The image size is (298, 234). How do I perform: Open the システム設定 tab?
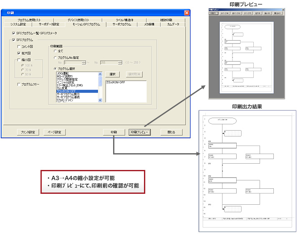point(18,24)
